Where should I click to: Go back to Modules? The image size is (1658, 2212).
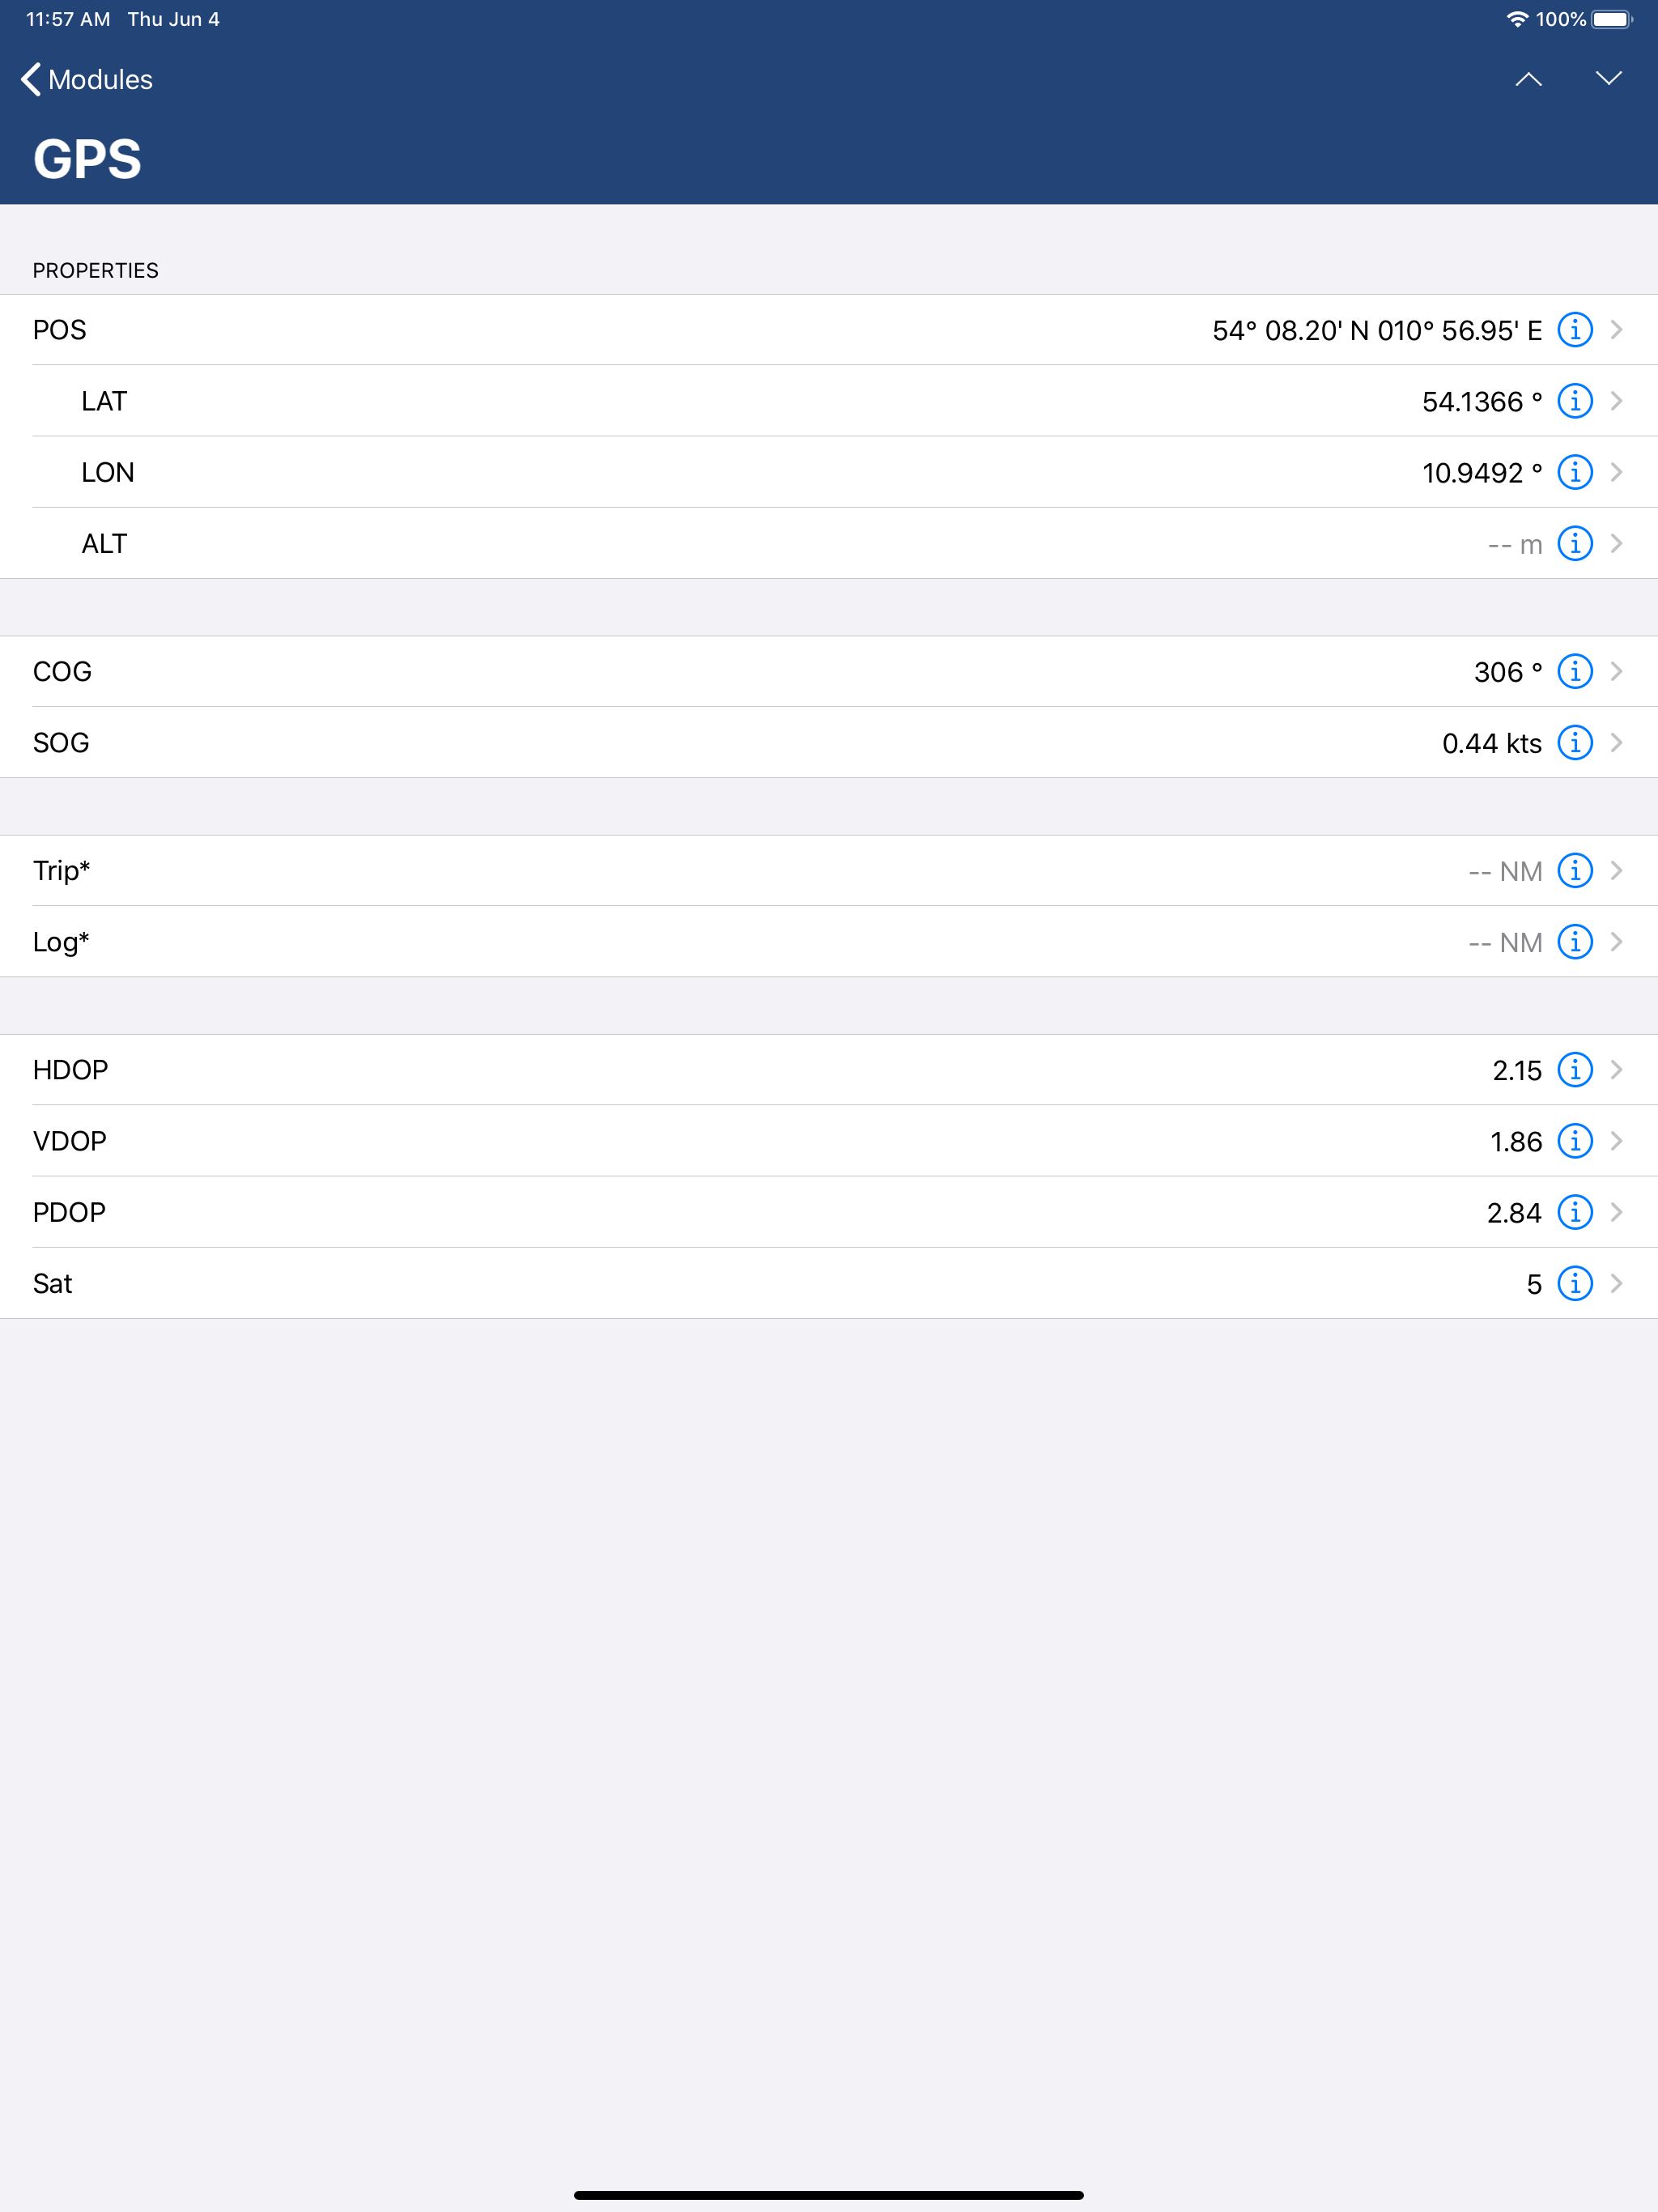click(87, 79)
